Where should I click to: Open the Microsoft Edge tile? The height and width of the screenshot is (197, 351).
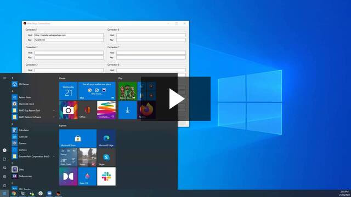[106, 138]
